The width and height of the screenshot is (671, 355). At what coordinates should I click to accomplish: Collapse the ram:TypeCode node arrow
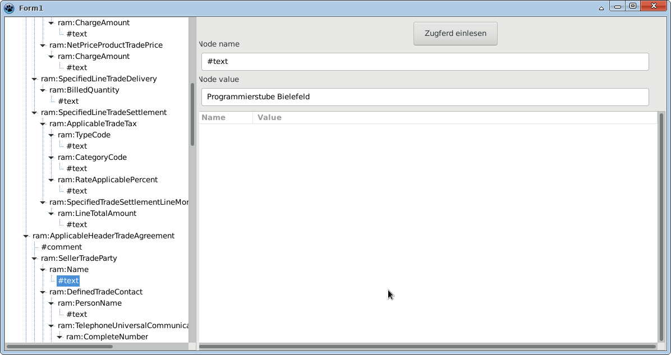coord(52,135)
